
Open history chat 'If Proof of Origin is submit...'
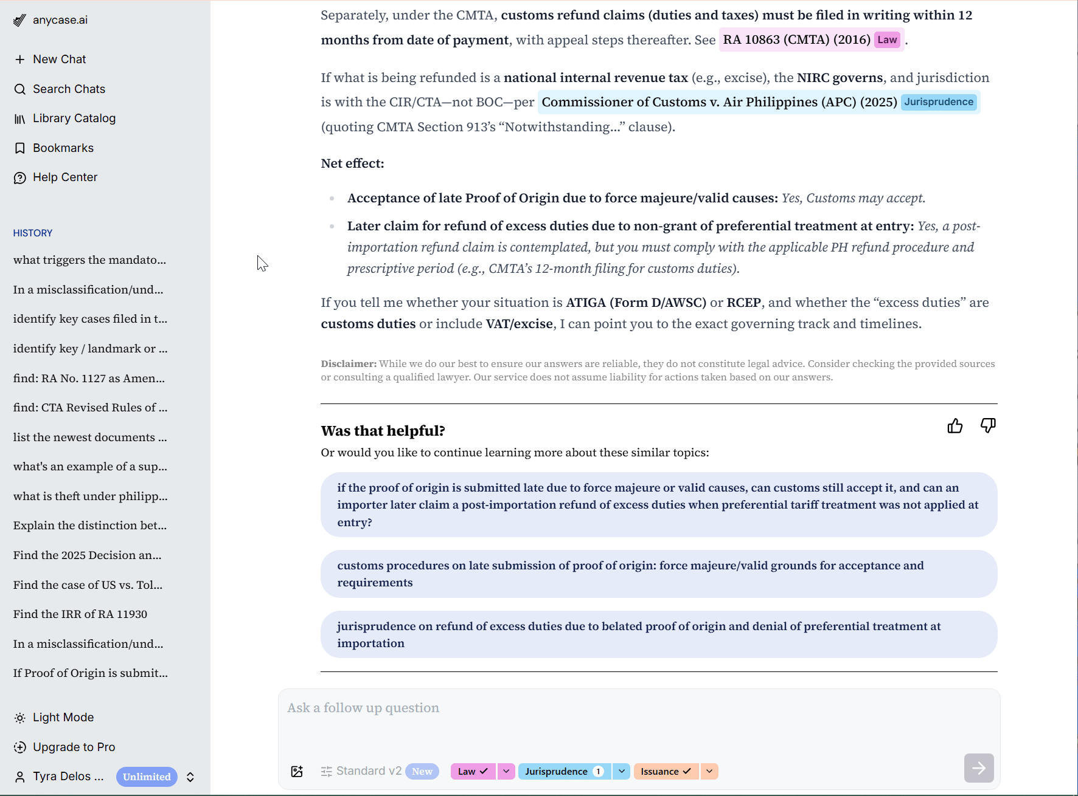(90, 673)
